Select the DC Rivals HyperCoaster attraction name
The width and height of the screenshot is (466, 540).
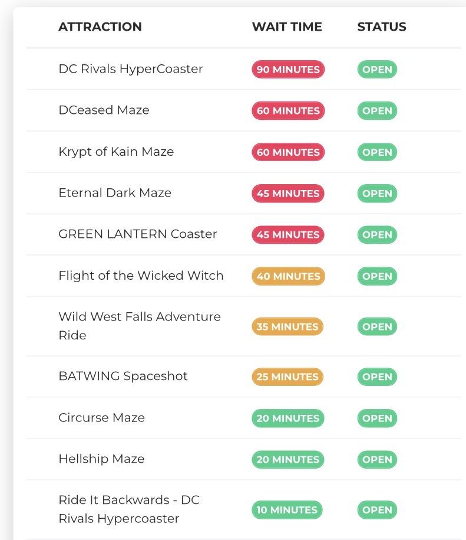click(x=131, y=69)
